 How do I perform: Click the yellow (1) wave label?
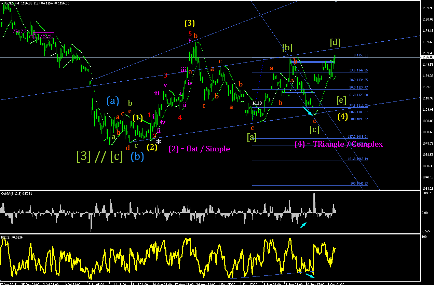(x=138, y=118)
